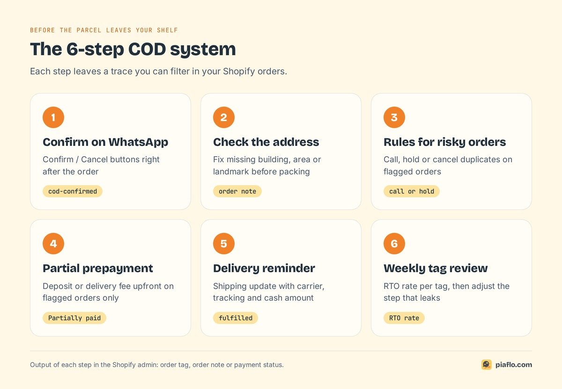
Task: Click the Deposit or delivery fee upfront text
Action: click(x=108, y=292)
